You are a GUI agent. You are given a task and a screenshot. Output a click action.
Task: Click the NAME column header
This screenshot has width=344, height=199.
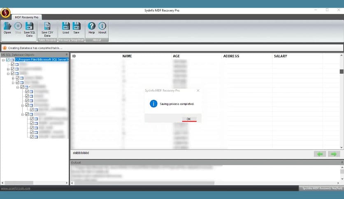[x=146, y=56]
